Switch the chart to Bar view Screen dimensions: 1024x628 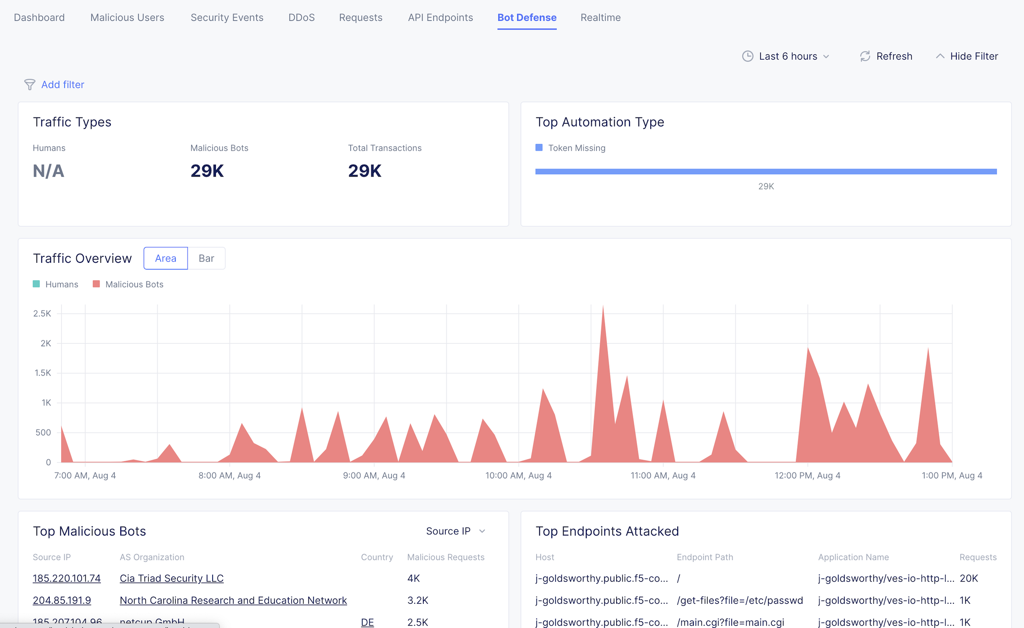(x=206, y=258)
